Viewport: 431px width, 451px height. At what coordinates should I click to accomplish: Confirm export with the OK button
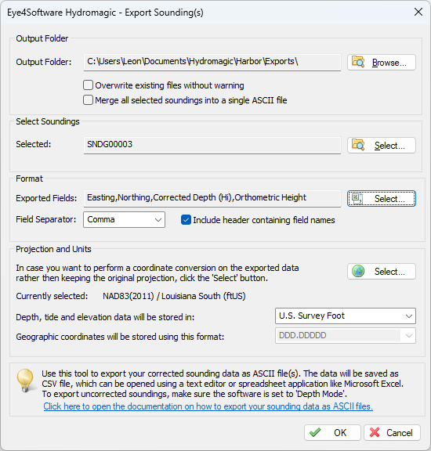[x=332, y=432]
